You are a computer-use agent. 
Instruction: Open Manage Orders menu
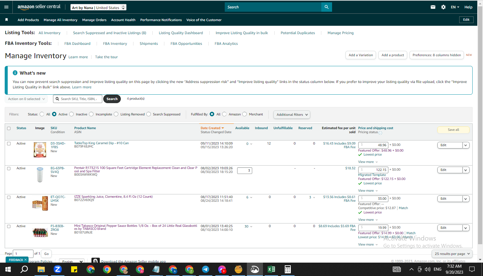point(94,20)
